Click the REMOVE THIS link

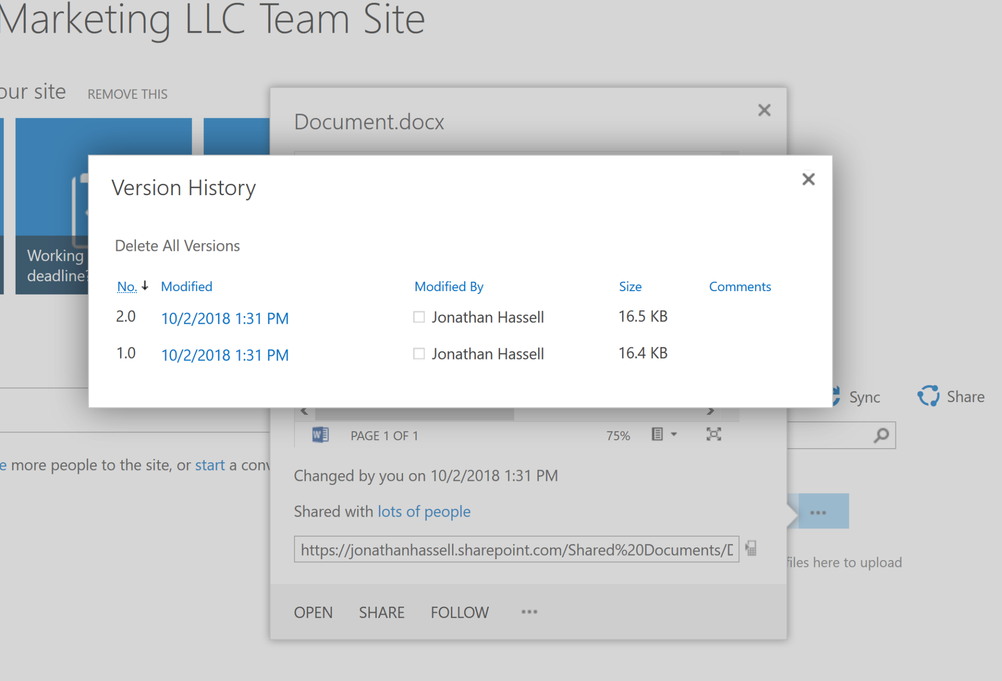tap(127, 94)
